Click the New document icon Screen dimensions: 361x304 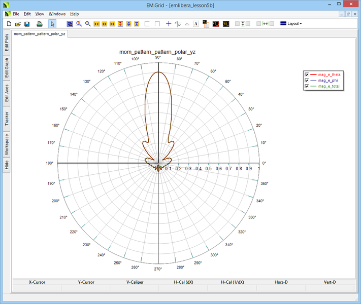pyautogui.click(x=9, y=24)
